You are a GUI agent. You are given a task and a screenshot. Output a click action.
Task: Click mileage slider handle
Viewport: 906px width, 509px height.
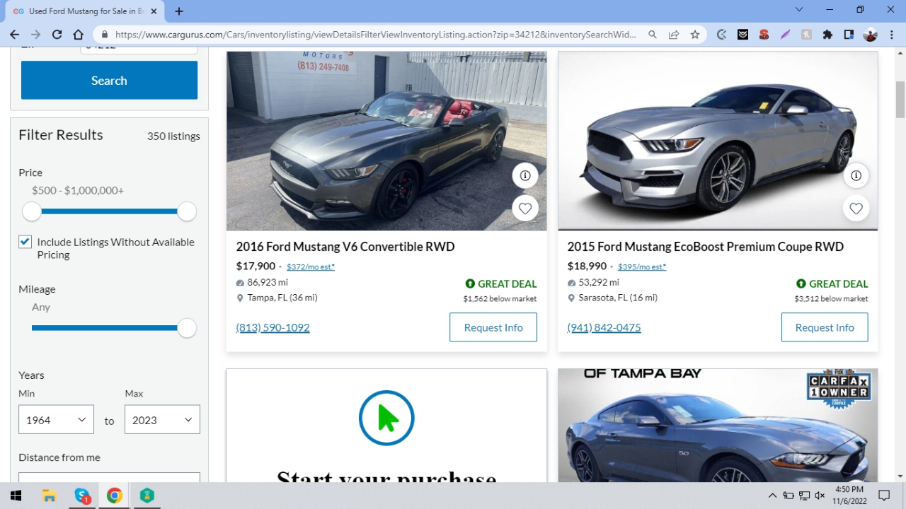tap(187, 328)
